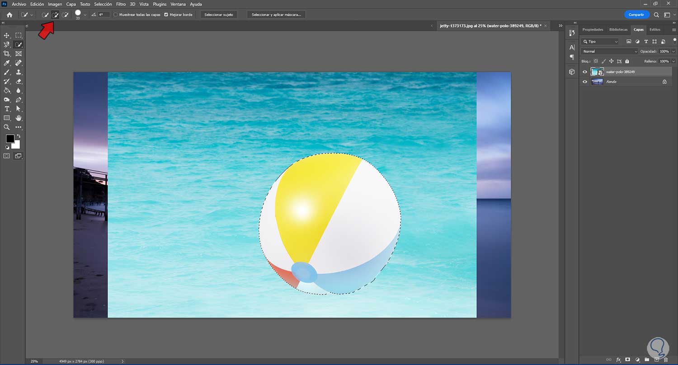Pick the Eyedropper tool
This screenshot has height=365, width=678.
[7, 63]
